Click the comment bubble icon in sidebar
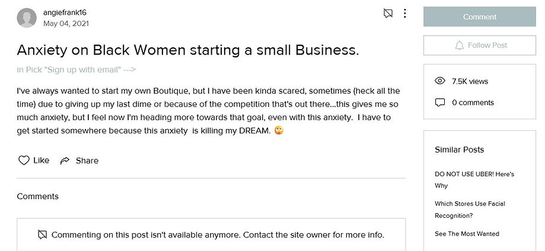This screenshot has width=545, height=251. (x=440, y=102)
